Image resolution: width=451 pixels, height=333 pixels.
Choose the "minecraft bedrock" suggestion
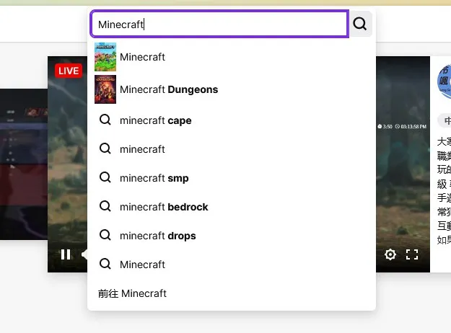[x=164, y=207]
